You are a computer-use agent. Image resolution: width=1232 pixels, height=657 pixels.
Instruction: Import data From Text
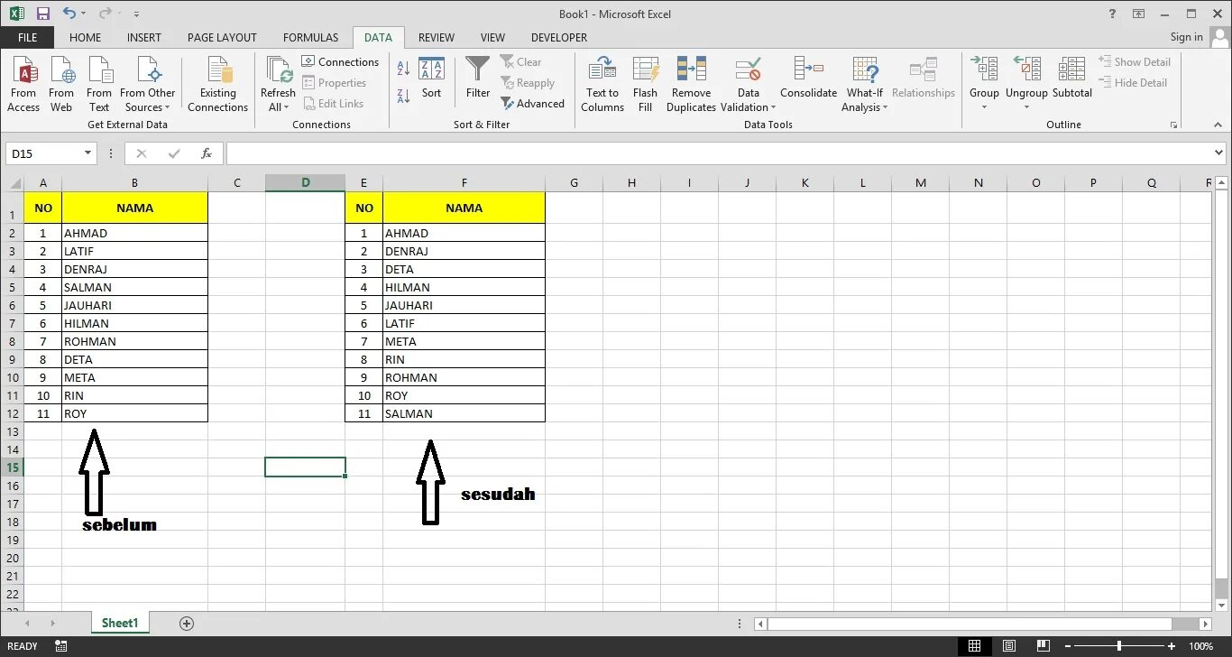click(99, 84)
